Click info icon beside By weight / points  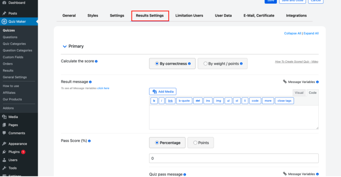(241, 64)
